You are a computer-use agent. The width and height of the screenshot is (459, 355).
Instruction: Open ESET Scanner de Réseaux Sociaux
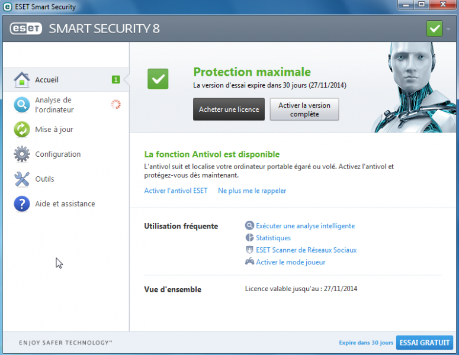(x=306, y=250)
